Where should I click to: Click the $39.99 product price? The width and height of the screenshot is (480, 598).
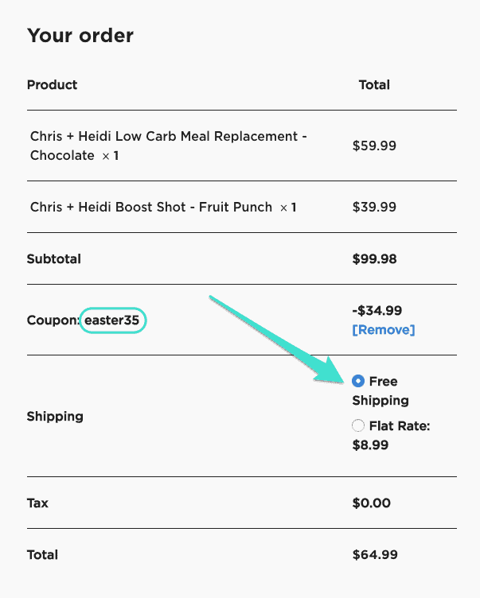click(x=374, y=207)
